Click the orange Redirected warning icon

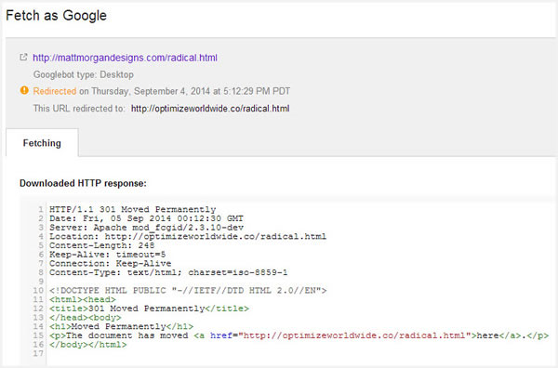(x=24, y=90)
